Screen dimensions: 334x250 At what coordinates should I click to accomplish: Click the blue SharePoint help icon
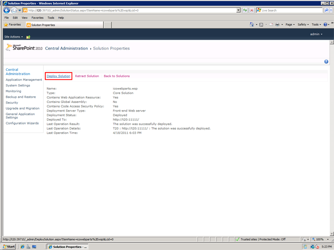pos(326,62)
